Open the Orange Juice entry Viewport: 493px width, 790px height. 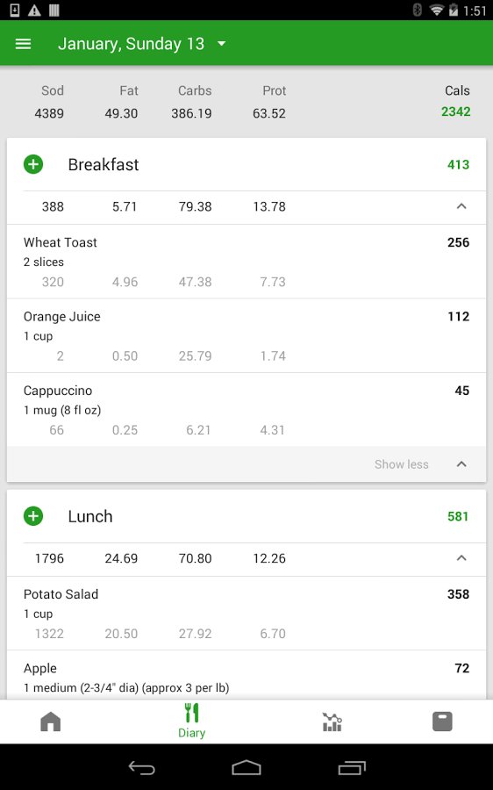point(246,335)
